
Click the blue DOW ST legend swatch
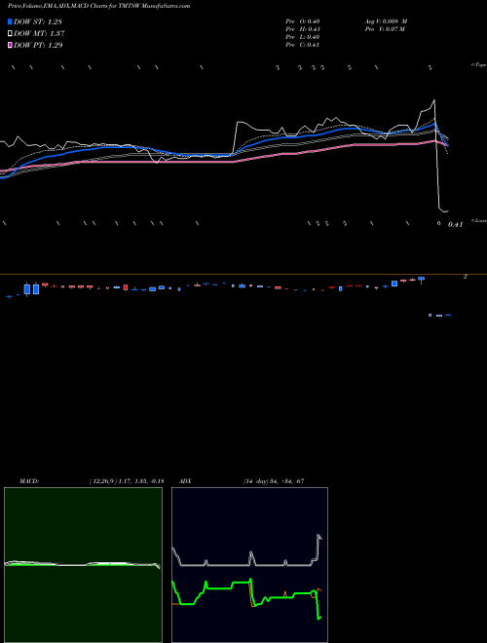pyautogui.click(x=10, y=21)
